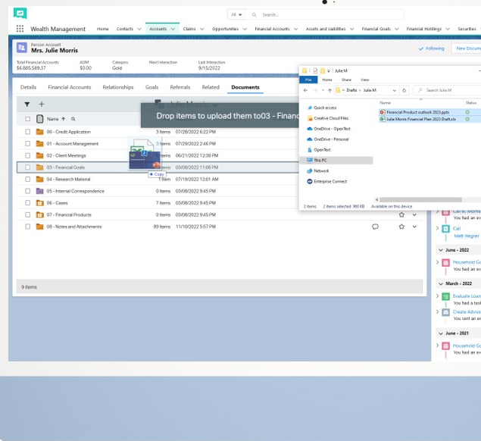Switch to the Financial Accounts tab
The height and width of the screenshot is (441, 481).
(x=70, y=87)
